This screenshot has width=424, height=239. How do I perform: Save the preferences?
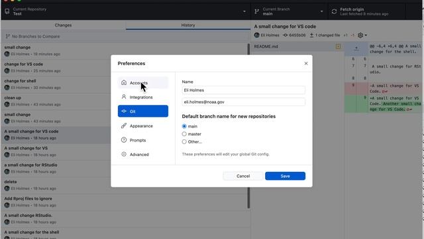(x=285, y=176)
